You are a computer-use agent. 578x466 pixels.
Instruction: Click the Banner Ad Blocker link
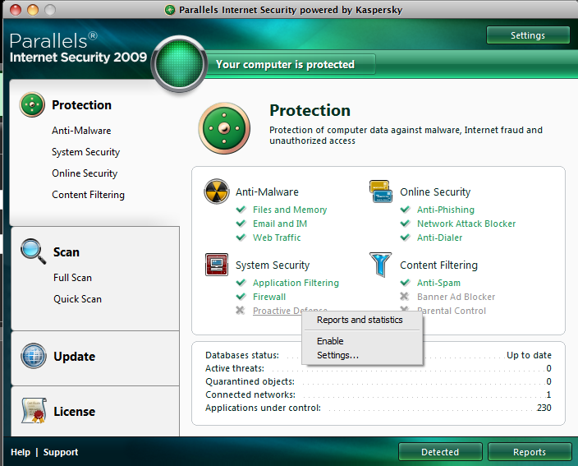point(456,297)
